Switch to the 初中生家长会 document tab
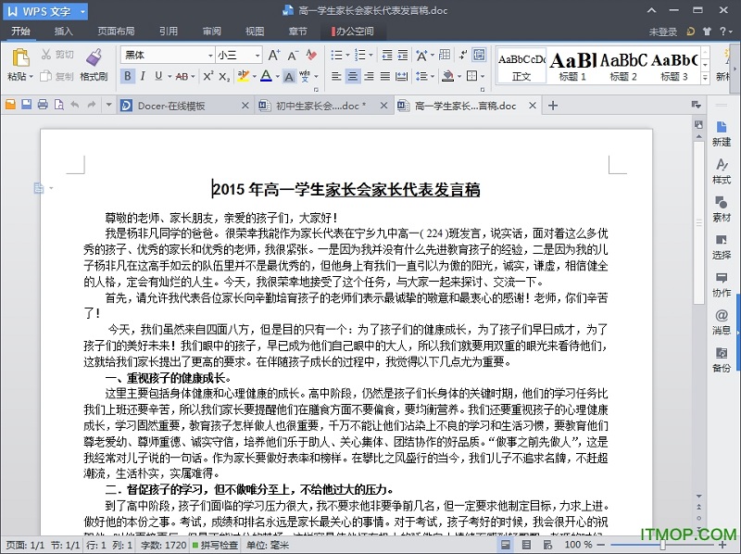This screenshot has height=554, width=741. coord(319,106)
